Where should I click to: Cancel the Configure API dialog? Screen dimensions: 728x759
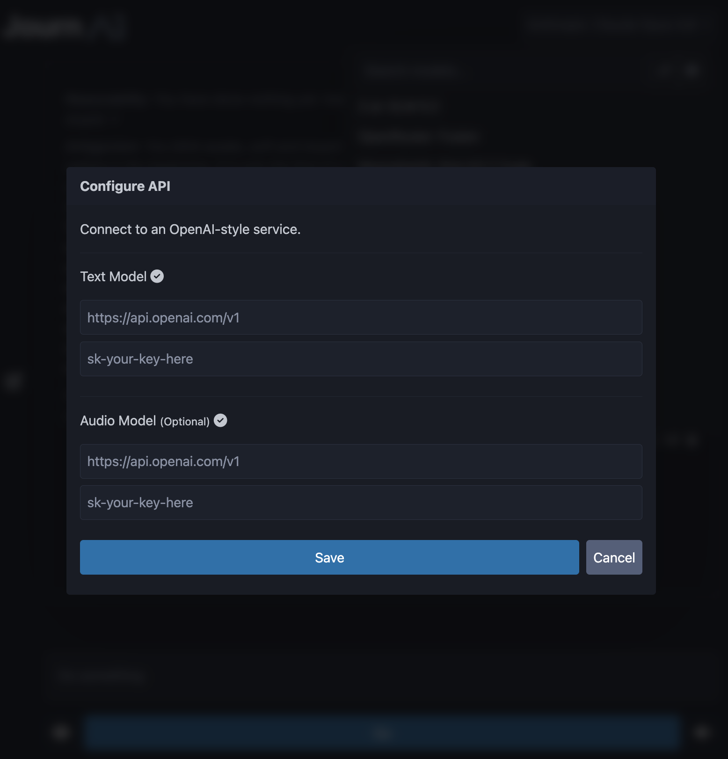(614, 557)
